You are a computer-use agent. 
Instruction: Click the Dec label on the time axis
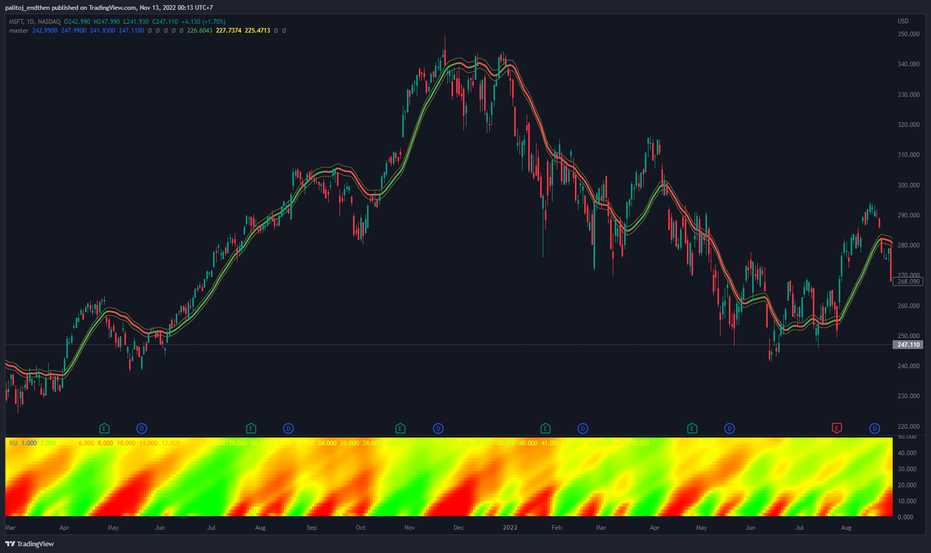(459, 528)
